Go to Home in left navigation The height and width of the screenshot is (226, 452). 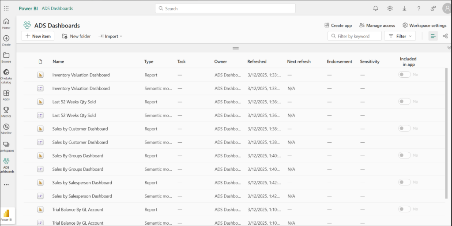tap(6, 24)
